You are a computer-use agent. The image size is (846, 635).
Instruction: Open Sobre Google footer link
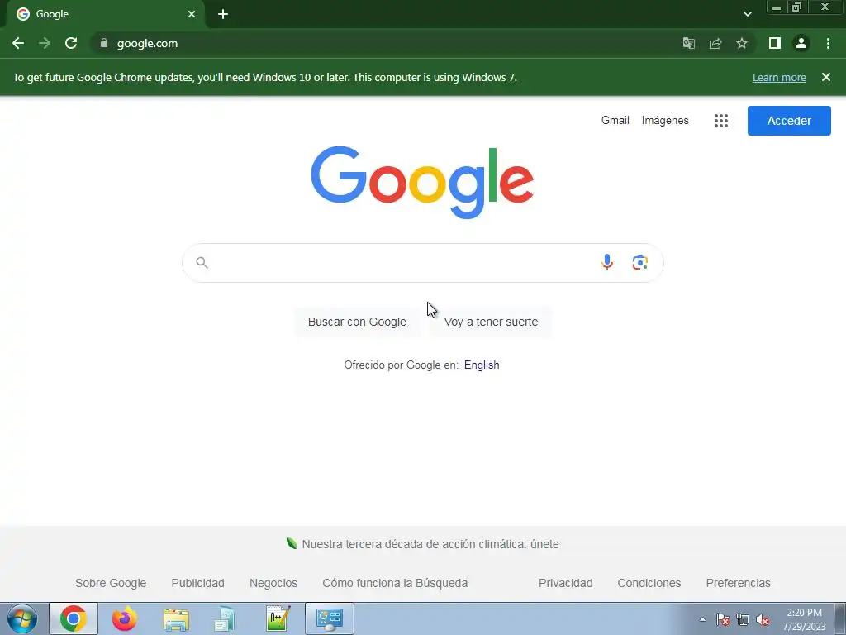111,583
